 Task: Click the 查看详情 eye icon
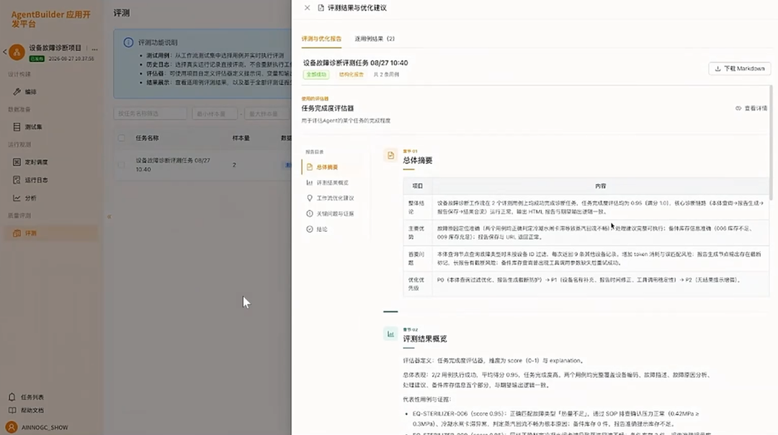coord(738,108)
